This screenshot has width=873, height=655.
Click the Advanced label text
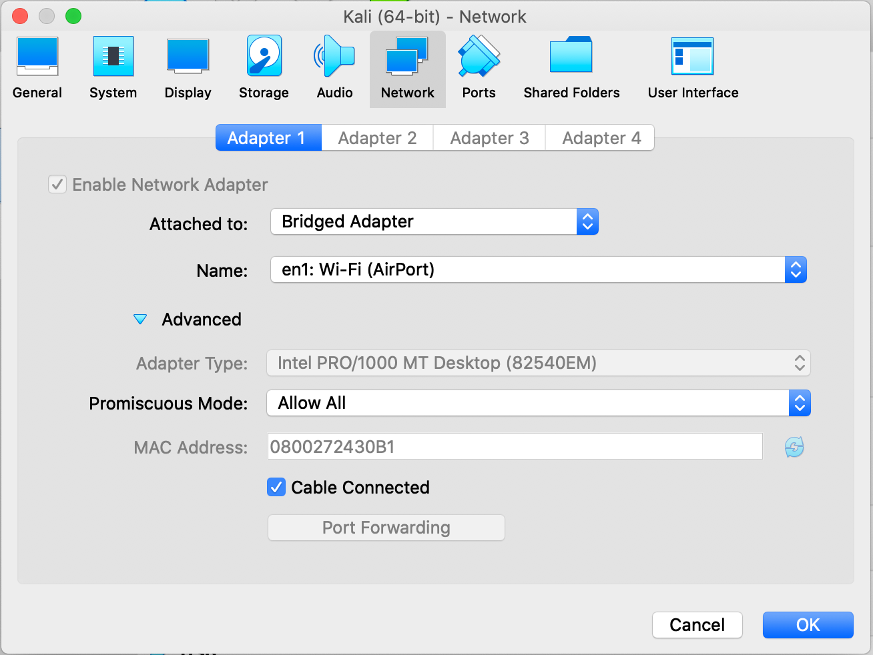(x=202, y=319)
